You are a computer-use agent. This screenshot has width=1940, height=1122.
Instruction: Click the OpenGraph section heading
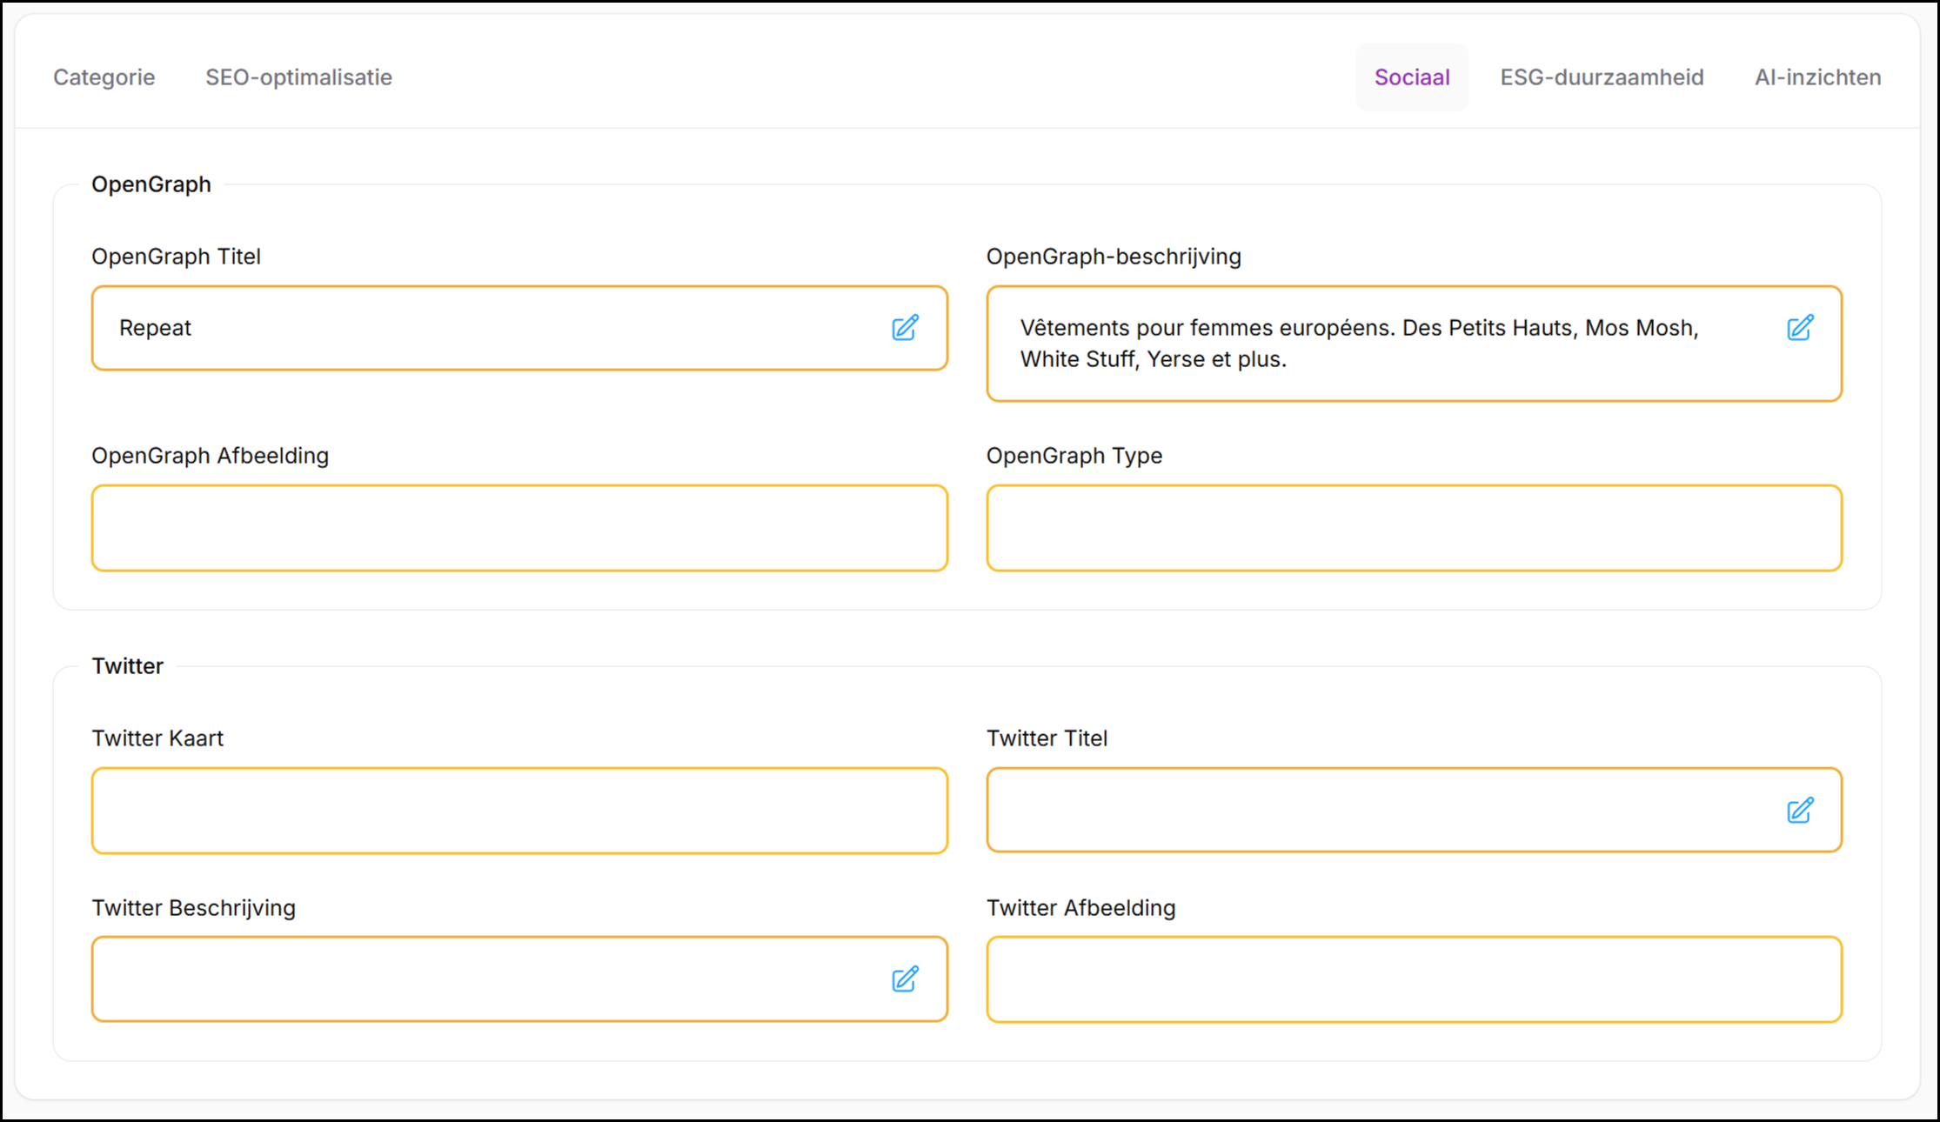pos(151,184)
